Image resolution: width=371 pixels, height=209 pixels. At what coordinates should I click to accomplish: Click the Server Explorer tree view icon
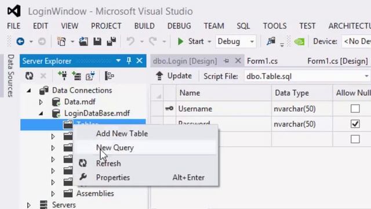pyautogui.click(x=110, y=76)
